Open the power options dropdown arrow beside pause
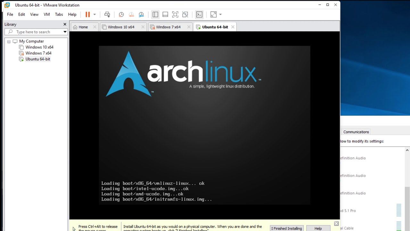The image size is (410, 231). click(x=94, y=14)
